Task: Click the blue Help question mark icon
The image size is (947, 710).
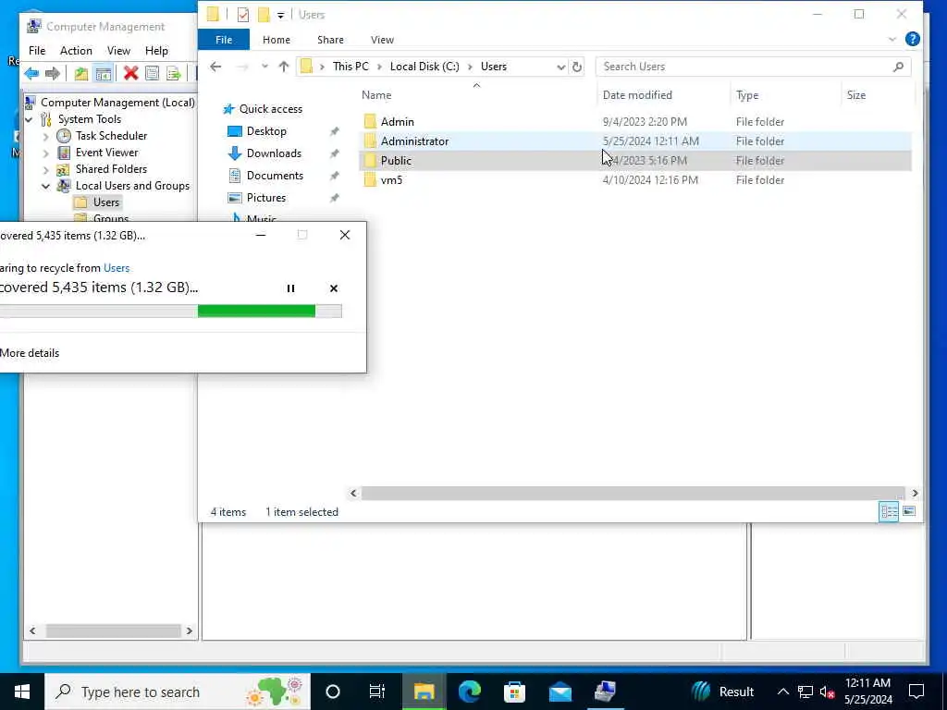Action: 913,39
